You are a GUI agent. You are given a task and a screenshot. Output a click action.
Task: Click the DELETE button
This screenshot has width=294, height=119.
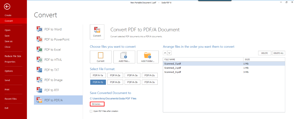[x=264, y=53]
